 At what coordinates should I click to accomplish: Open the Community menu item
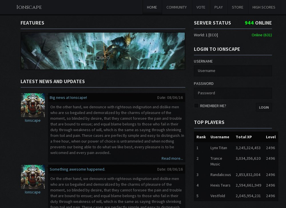[x=176, y=7]
